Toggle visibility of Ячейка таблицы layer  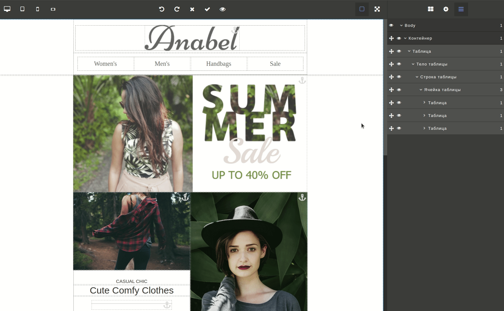point(399,90)
